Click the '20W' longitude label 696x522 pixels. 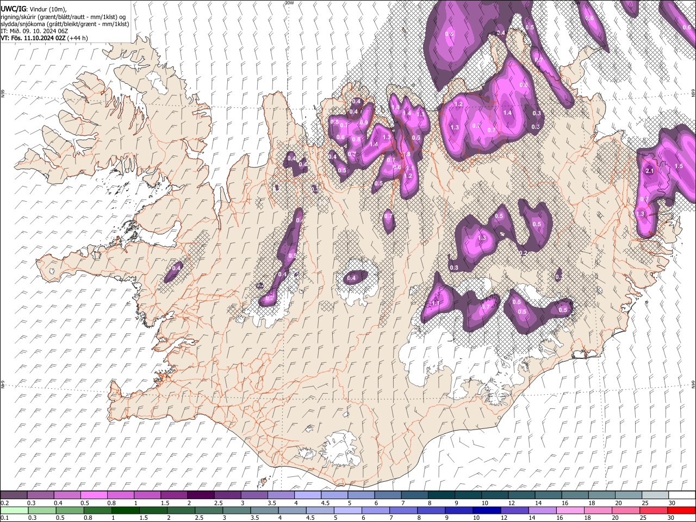coord(289,3)
